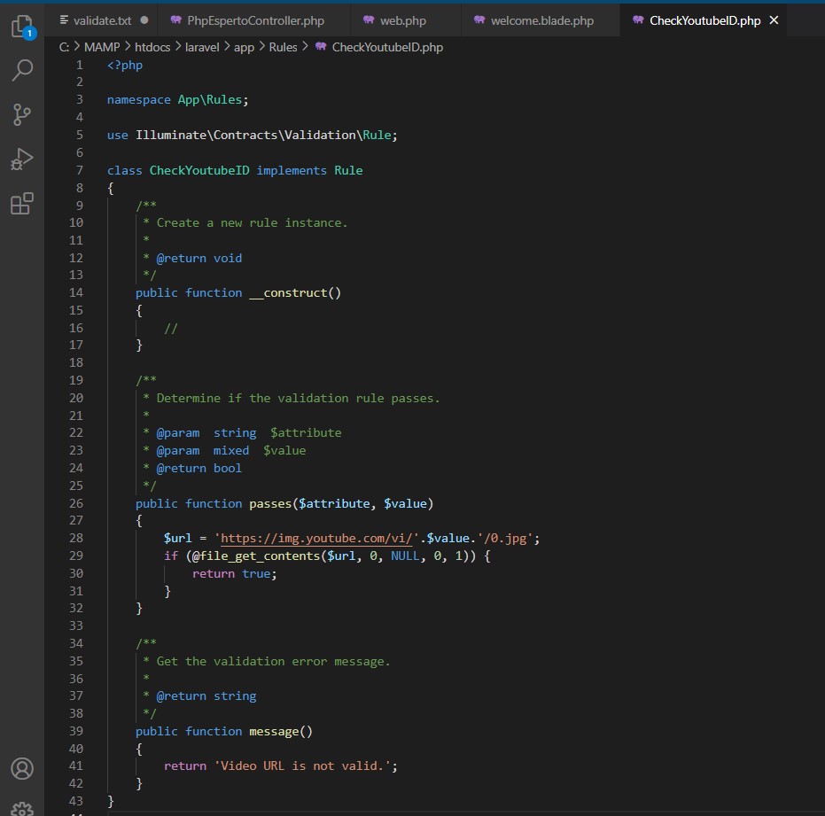The width and height of the screenshot is (825, 816).
Task: Click 'Create a new rule instance.' comment
Action: tap(252, 223)
